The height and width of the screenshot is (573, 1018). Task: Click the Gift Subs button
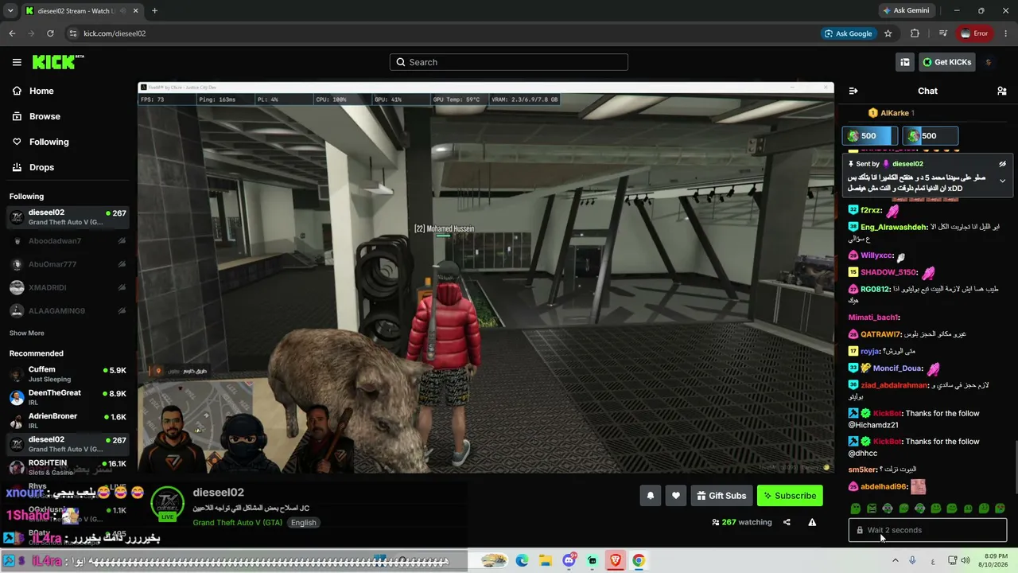[x=721, y=496]
